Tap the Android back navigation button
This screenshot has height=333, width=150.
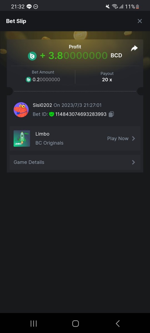(x=117, y=323)
